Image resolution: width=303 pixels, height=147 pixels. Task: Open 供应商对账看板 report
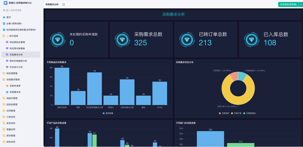click(21, 48)
